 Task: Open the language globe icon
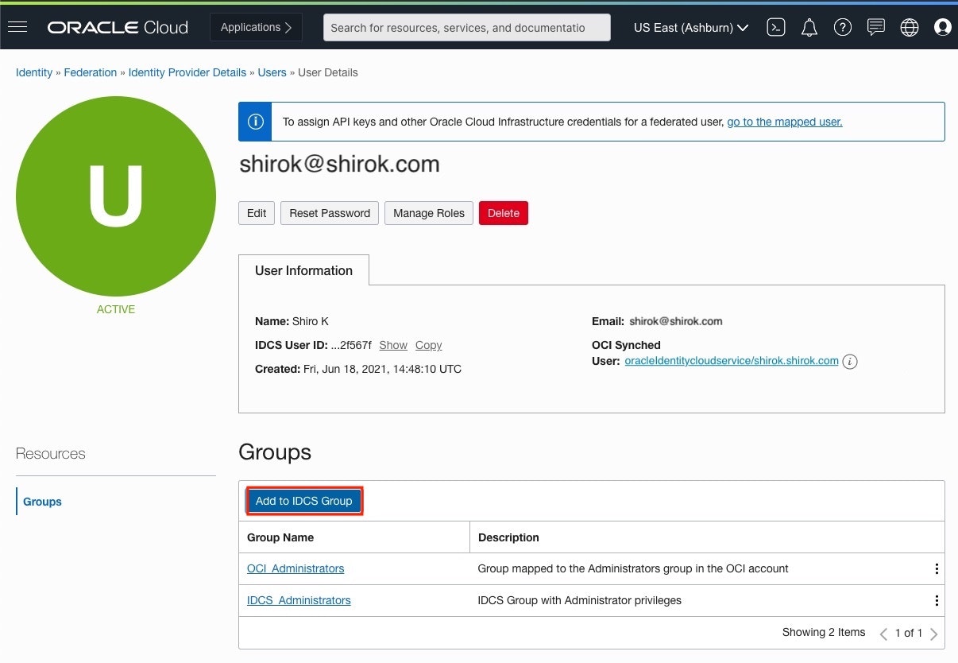click(x=910, y=27)
